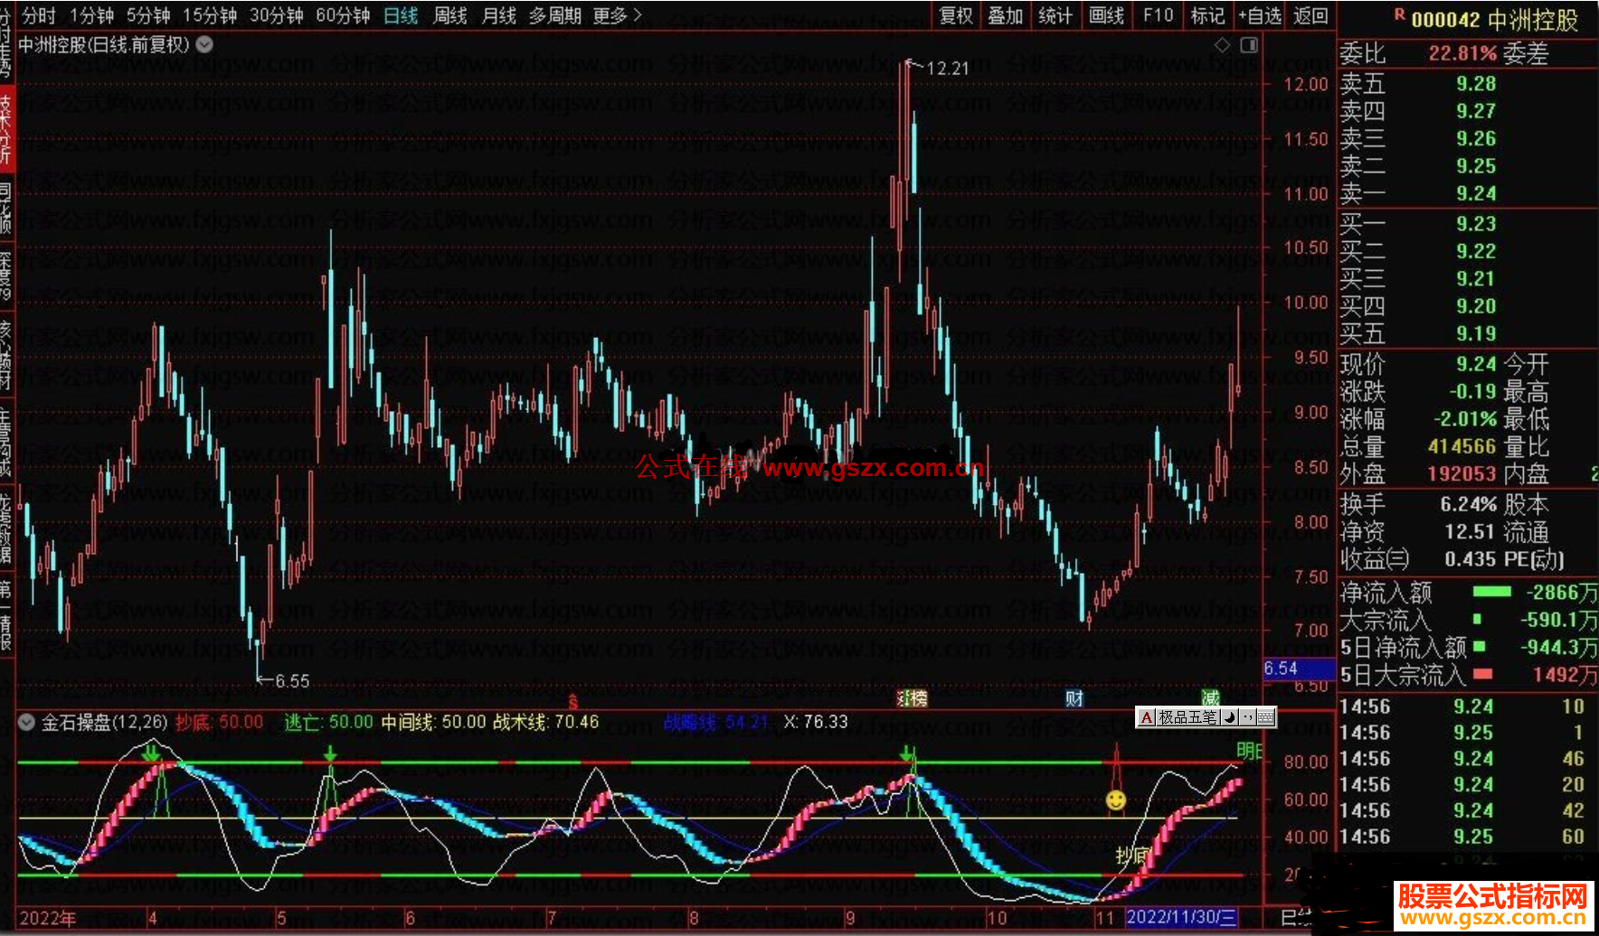Click the panel layout icon next to the diamond
The width and height of the screenshot is (1599, 936).
(1250, 43)
